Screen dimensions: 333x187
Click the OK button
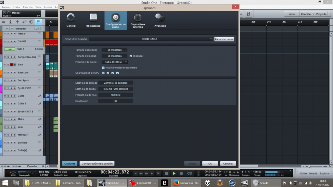210,163
